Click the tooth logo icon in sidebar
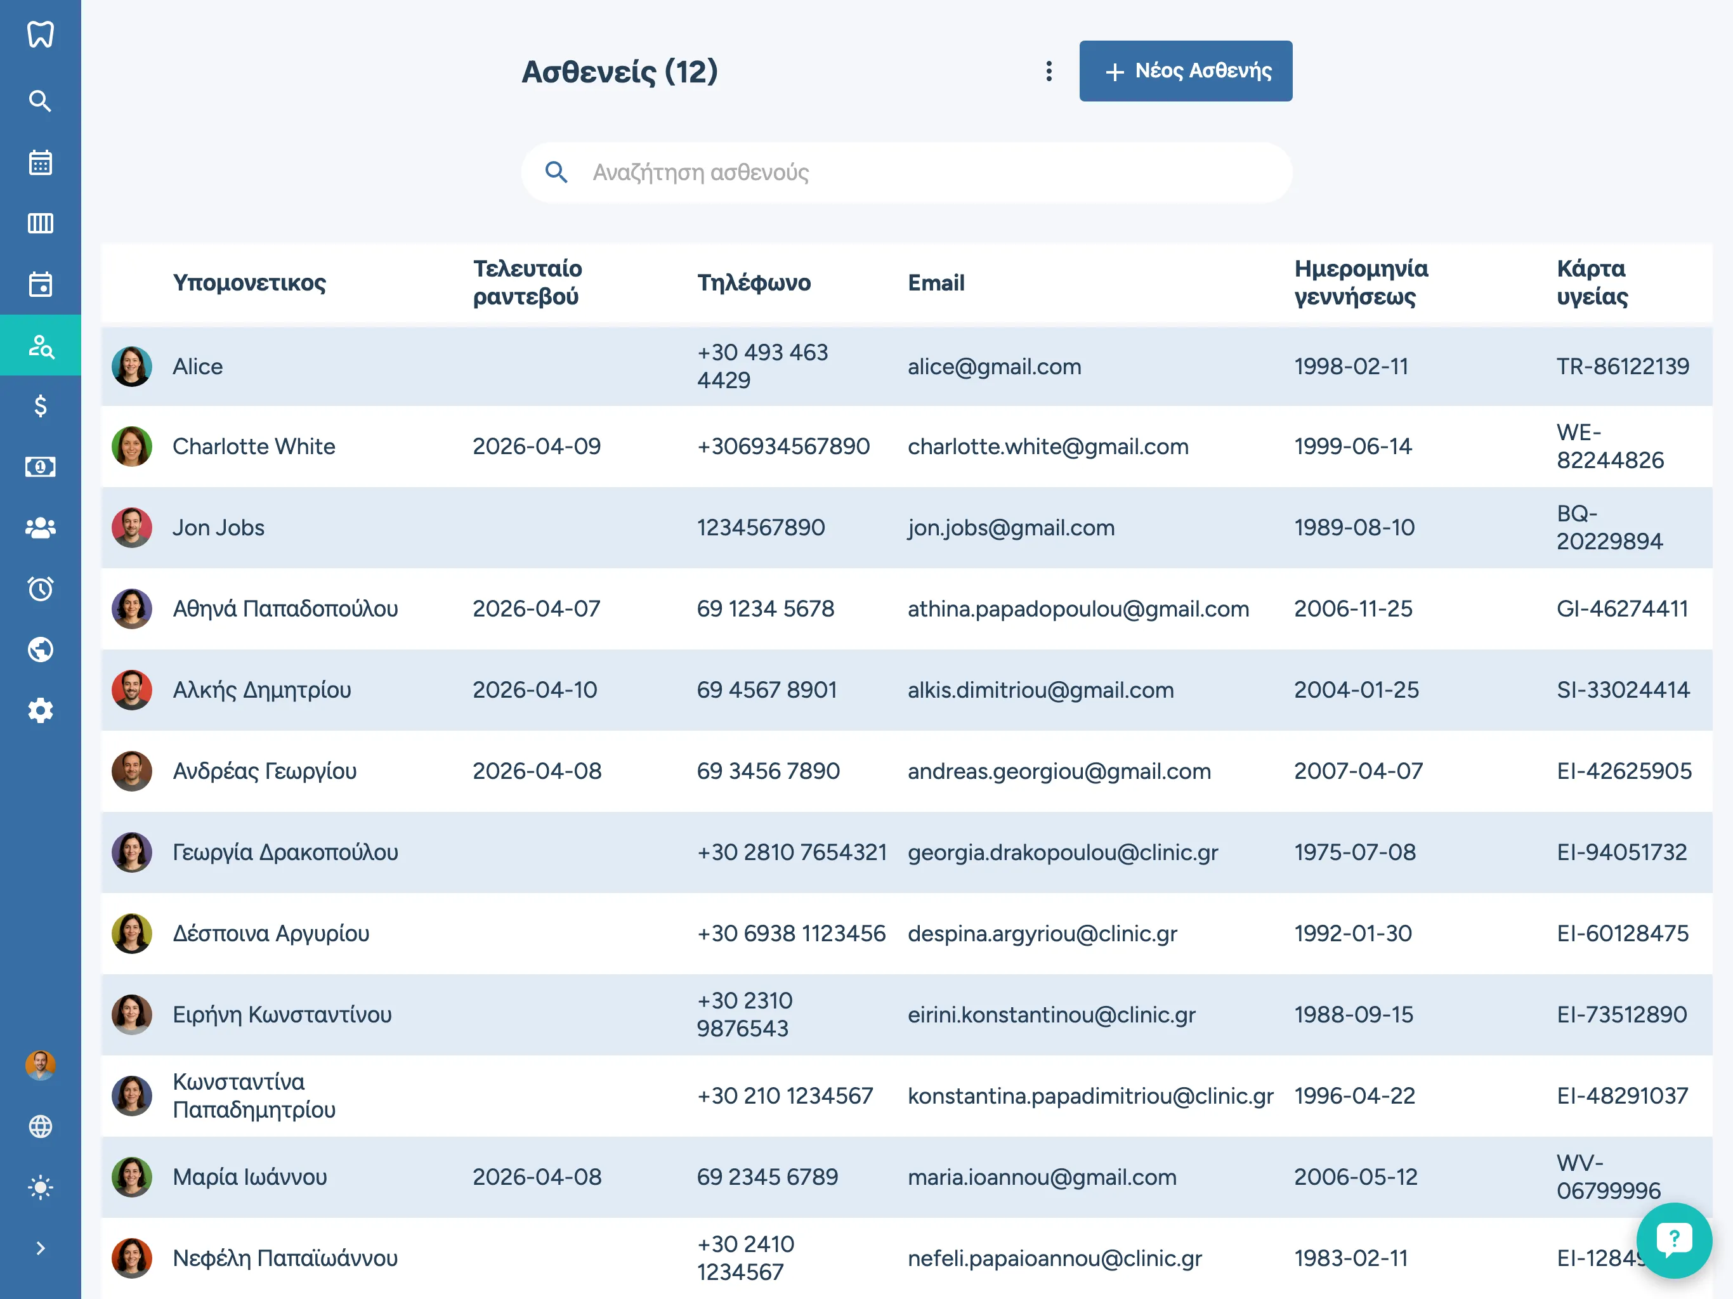1733x1299 pixels. [x=40, y=34]
